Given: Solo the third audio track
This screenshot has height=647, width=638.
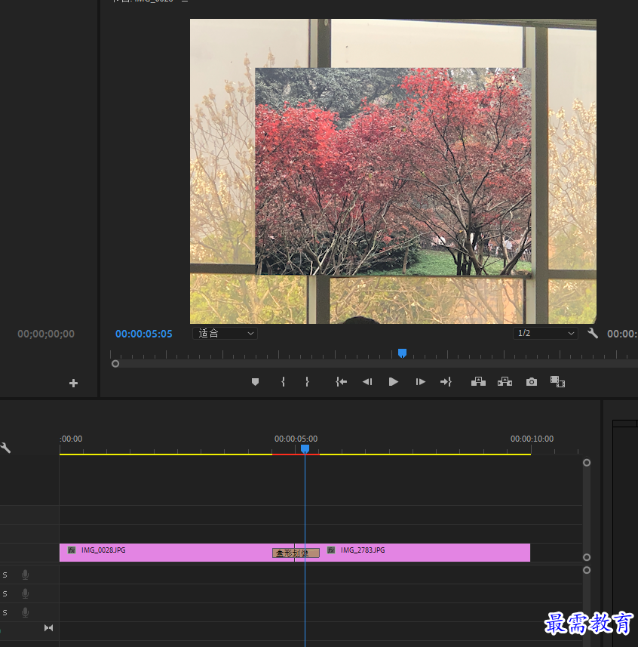Looking at the screenshot, I should 5,613.
